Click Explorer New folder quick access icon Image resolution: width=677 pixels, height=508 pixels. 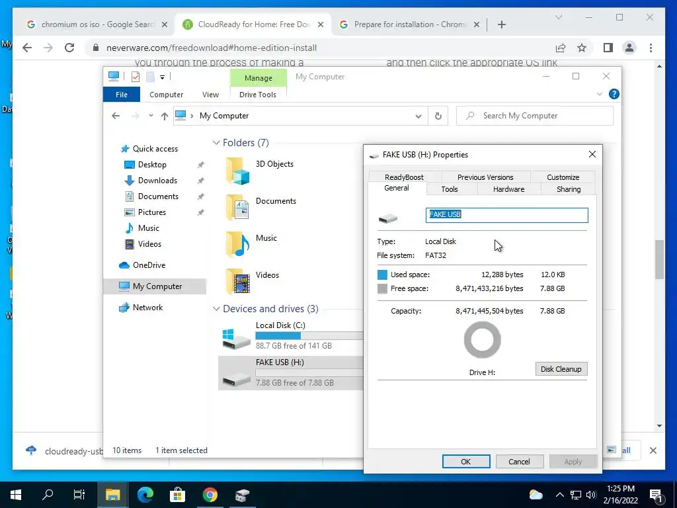click(150, 77)
